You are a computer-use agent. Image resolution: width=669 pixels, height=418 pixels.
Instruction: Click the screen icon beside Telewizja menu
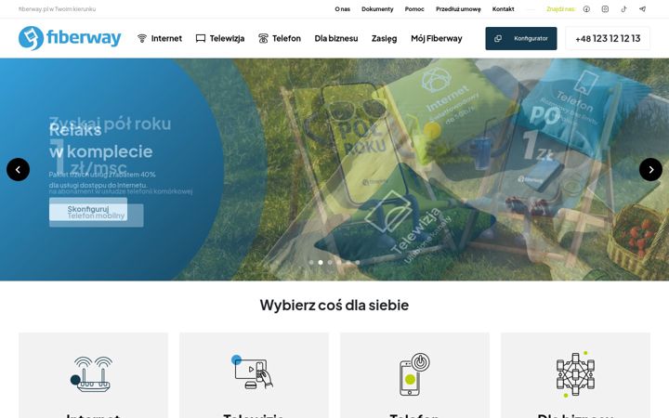[x=201, y=38]
